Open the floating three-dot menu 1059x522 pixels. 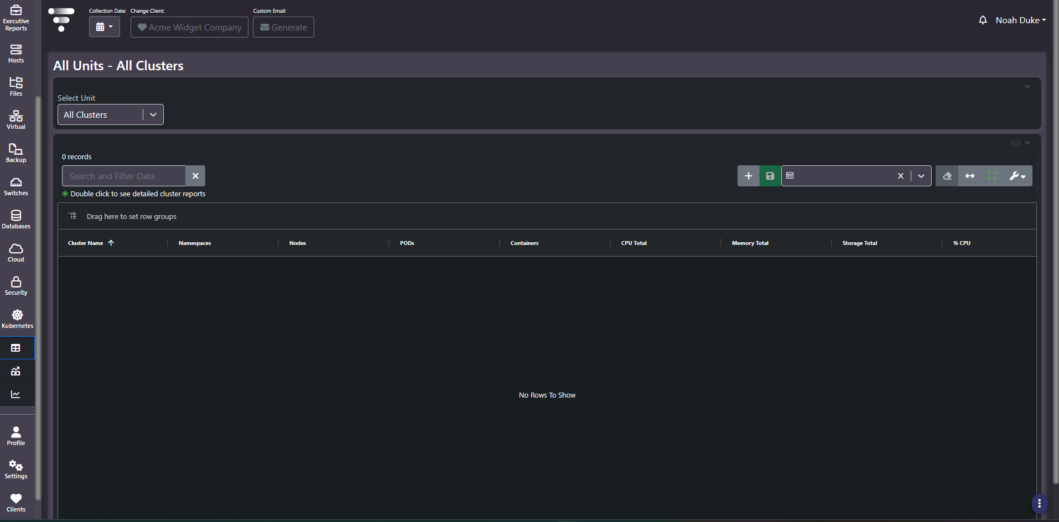point(1039,503)
